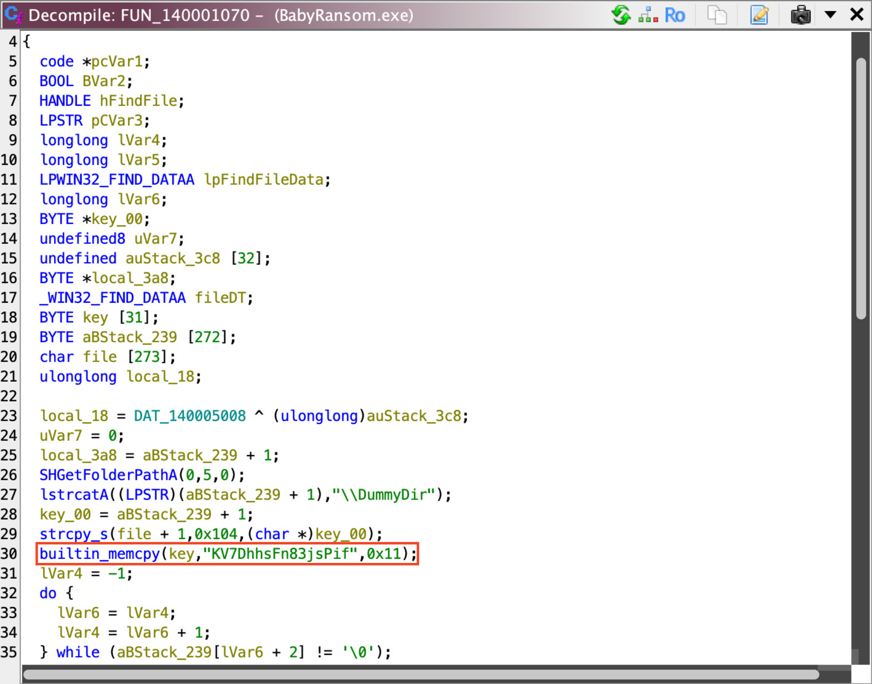Open the AST control flow graph icon
The height and width of the screenshot is (684, 872).
(x=648, y=15)
